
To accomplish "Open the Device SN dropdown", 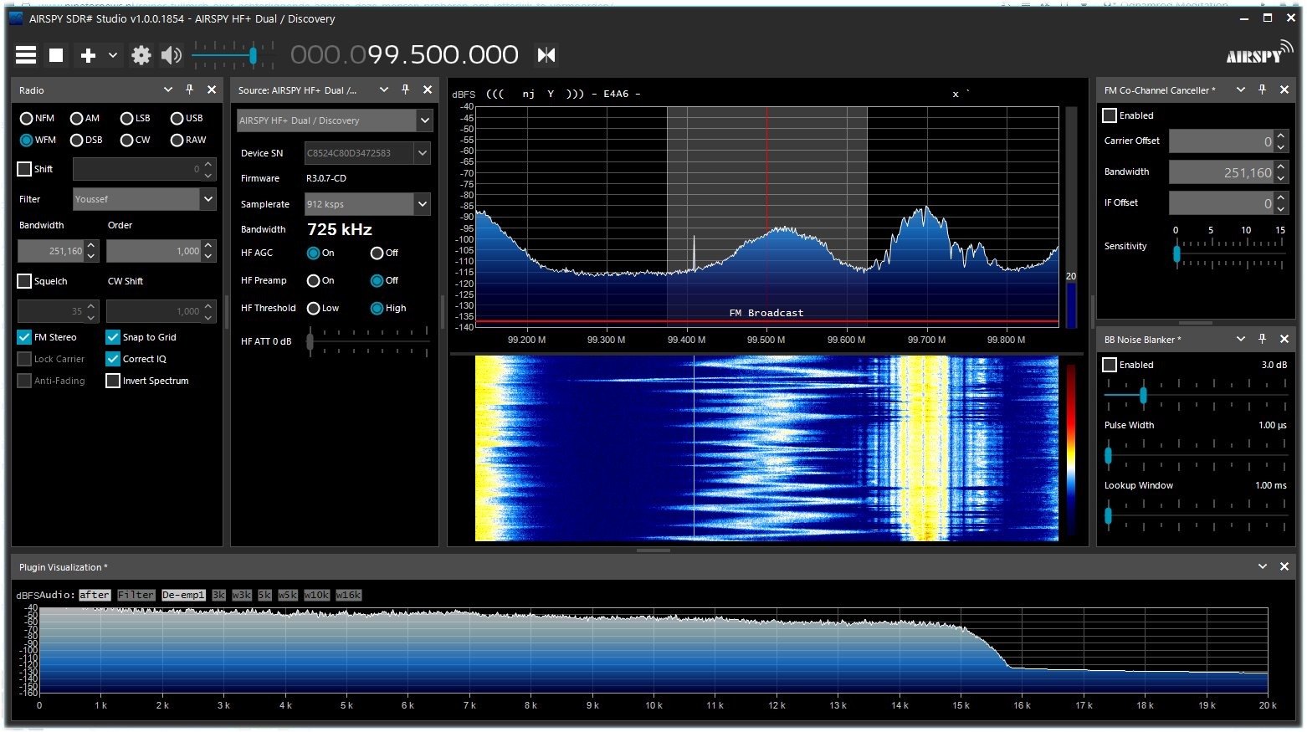I will click(x=367, y=153).
